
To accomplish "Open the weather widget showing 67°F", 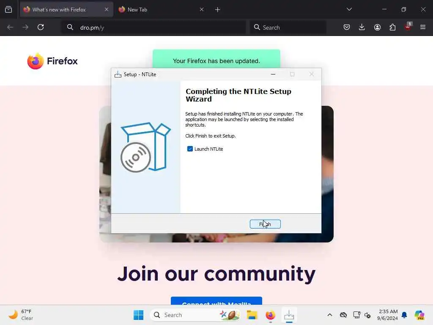I will coord(21,315).
